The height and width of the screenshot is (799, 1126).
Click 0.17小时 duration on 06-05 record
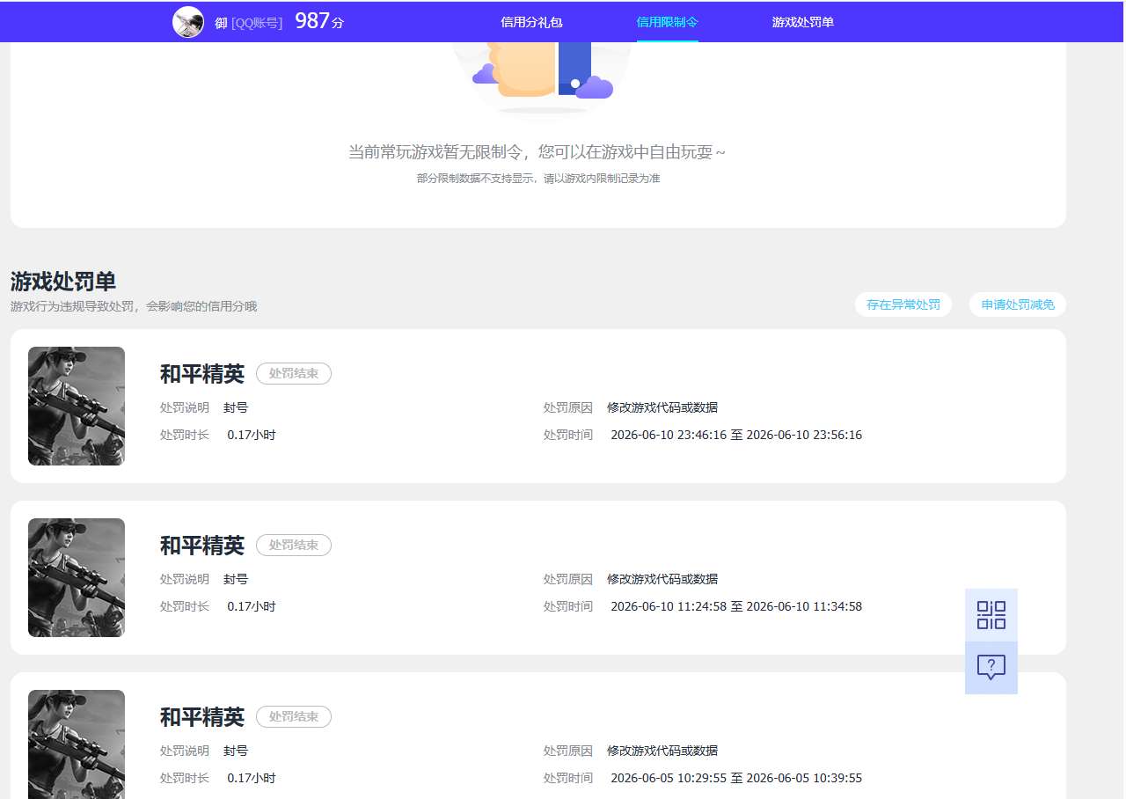click(252, 778)
